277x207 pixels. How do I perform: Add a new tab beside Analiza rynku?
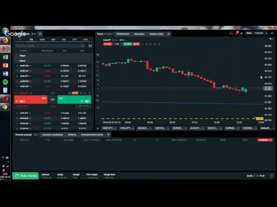(169, 34)
